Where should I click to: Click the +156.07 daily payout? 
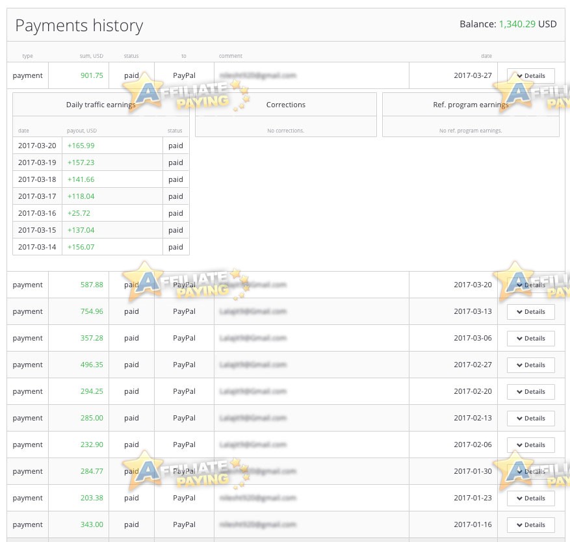coord(81,247)
